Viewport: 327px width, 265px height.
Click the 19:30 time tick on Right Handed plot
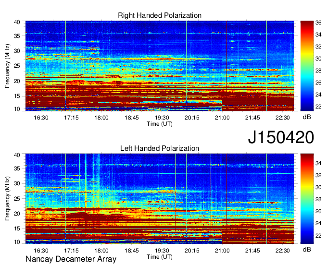tap(162, 118)
